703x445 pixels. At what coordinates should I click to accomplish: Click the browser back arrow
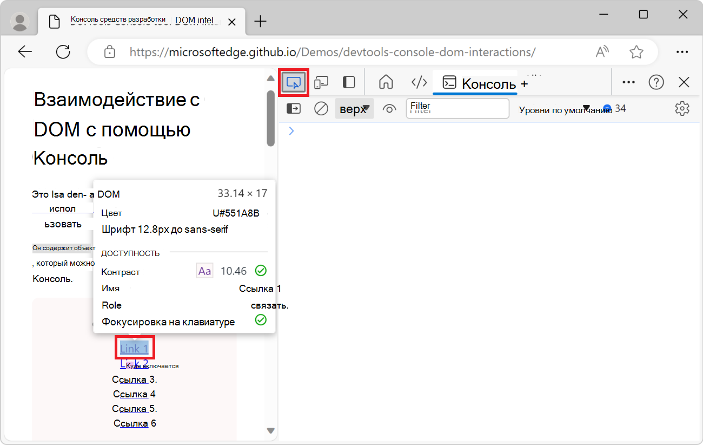[25, 51]
